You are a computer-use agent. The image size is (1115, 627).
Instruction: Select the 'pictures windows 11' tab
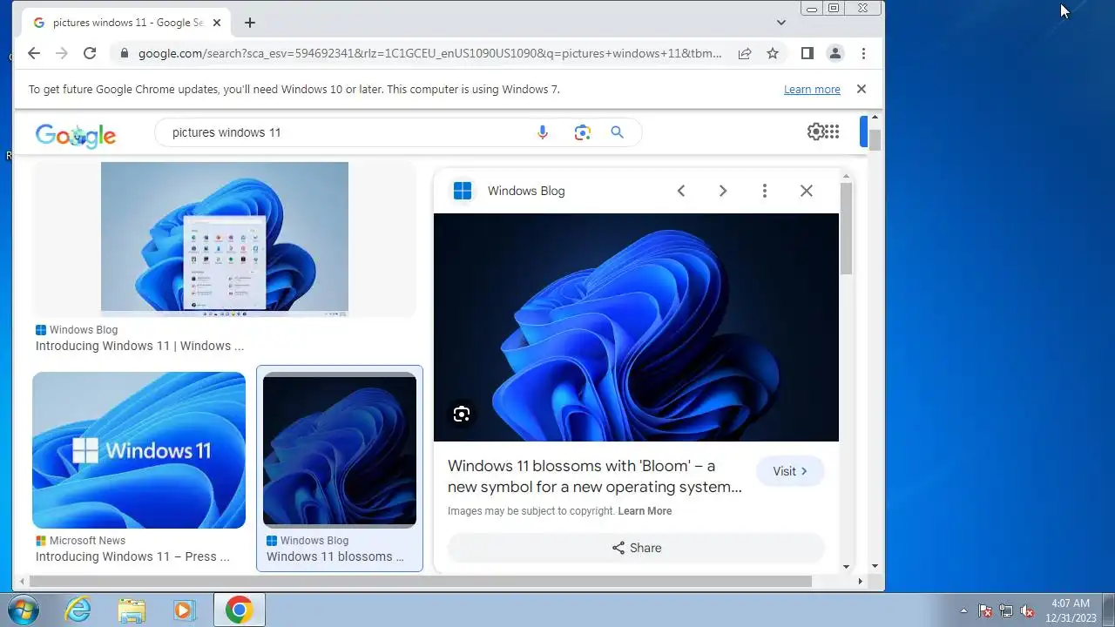125,23
